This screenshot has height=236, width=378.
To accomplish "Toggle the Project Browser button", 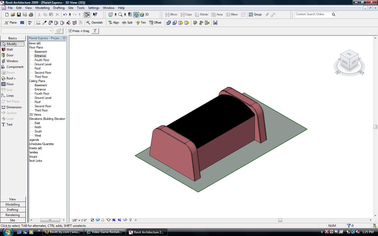I will point(87,15).
